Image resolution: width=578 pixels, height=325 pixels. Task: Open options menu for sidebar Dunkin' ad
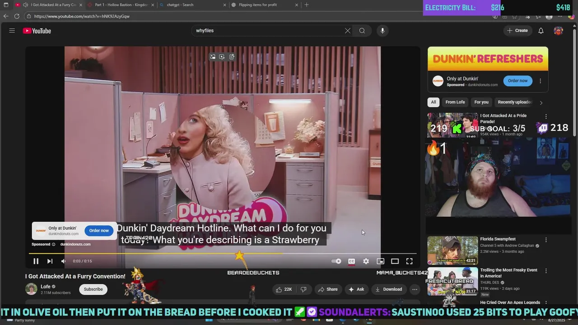540,81
